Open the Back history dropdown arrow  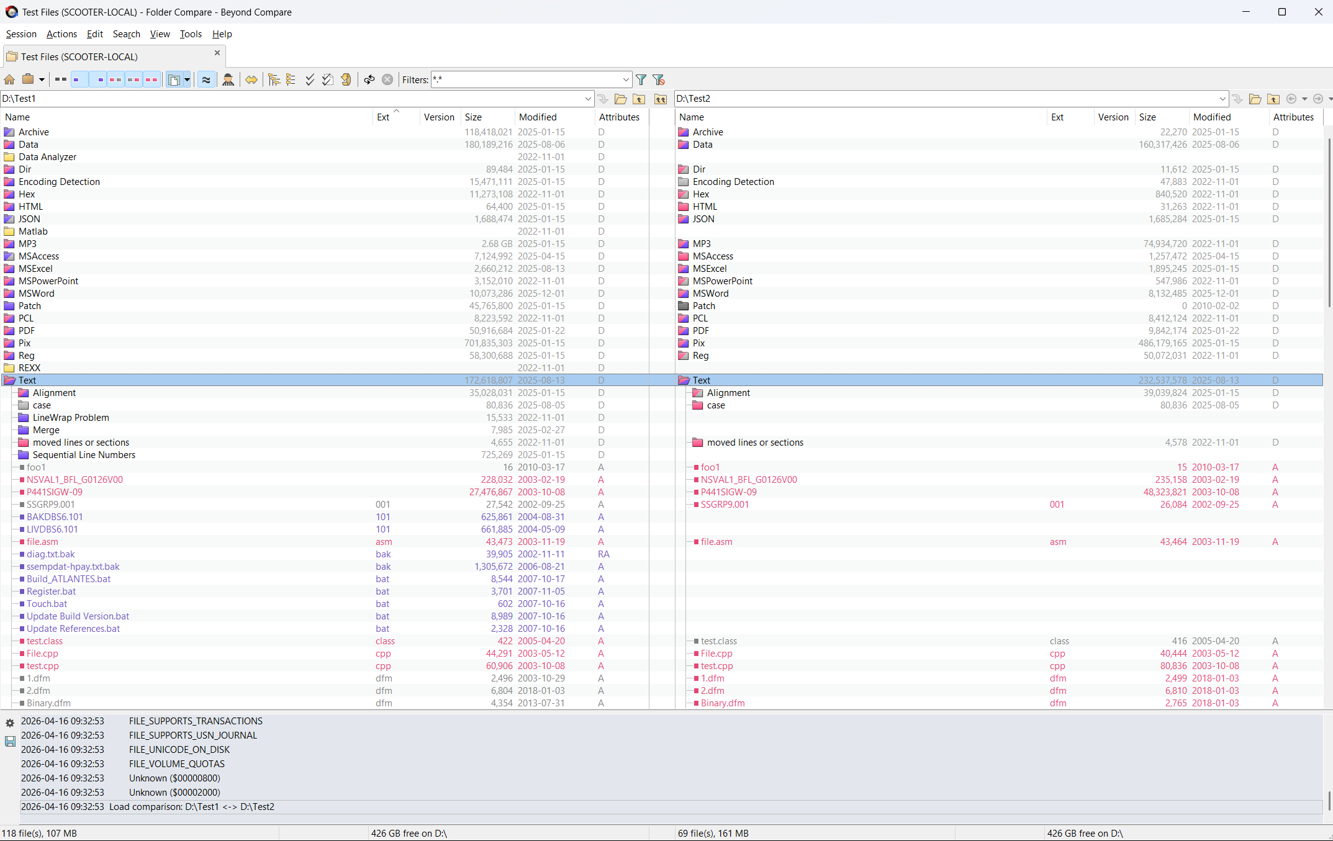(x=1304, y=99)
